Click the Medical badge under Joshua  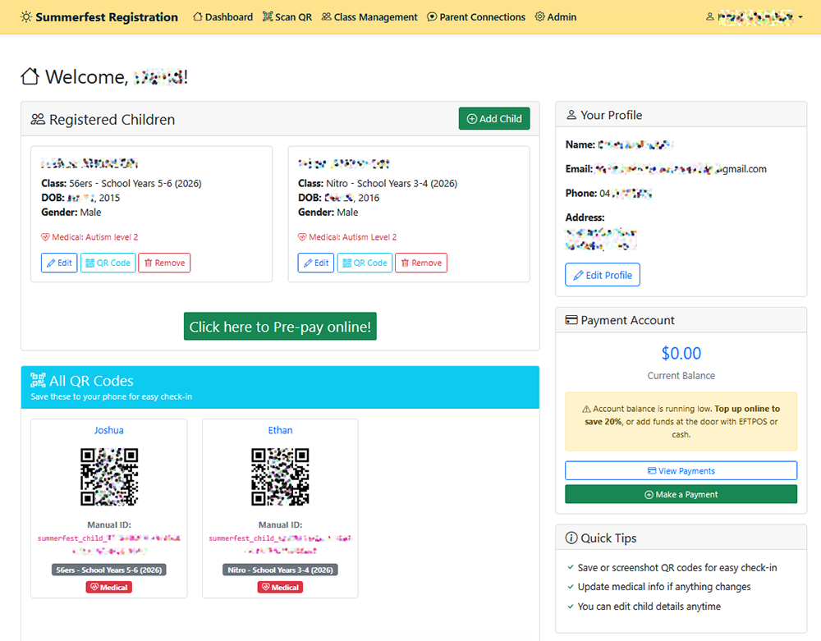point(109,587)
